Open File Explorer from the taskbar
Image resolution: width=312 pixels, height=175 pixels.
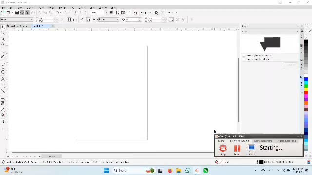(x=179, y=170)
